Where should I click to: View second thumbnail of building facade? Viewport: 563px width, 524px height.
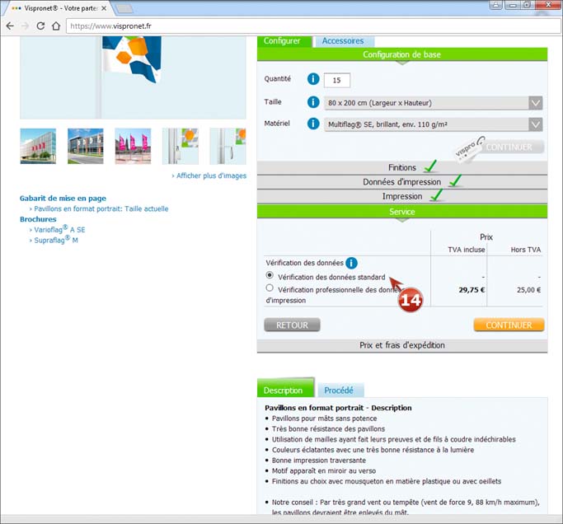(x=86, y=146)
